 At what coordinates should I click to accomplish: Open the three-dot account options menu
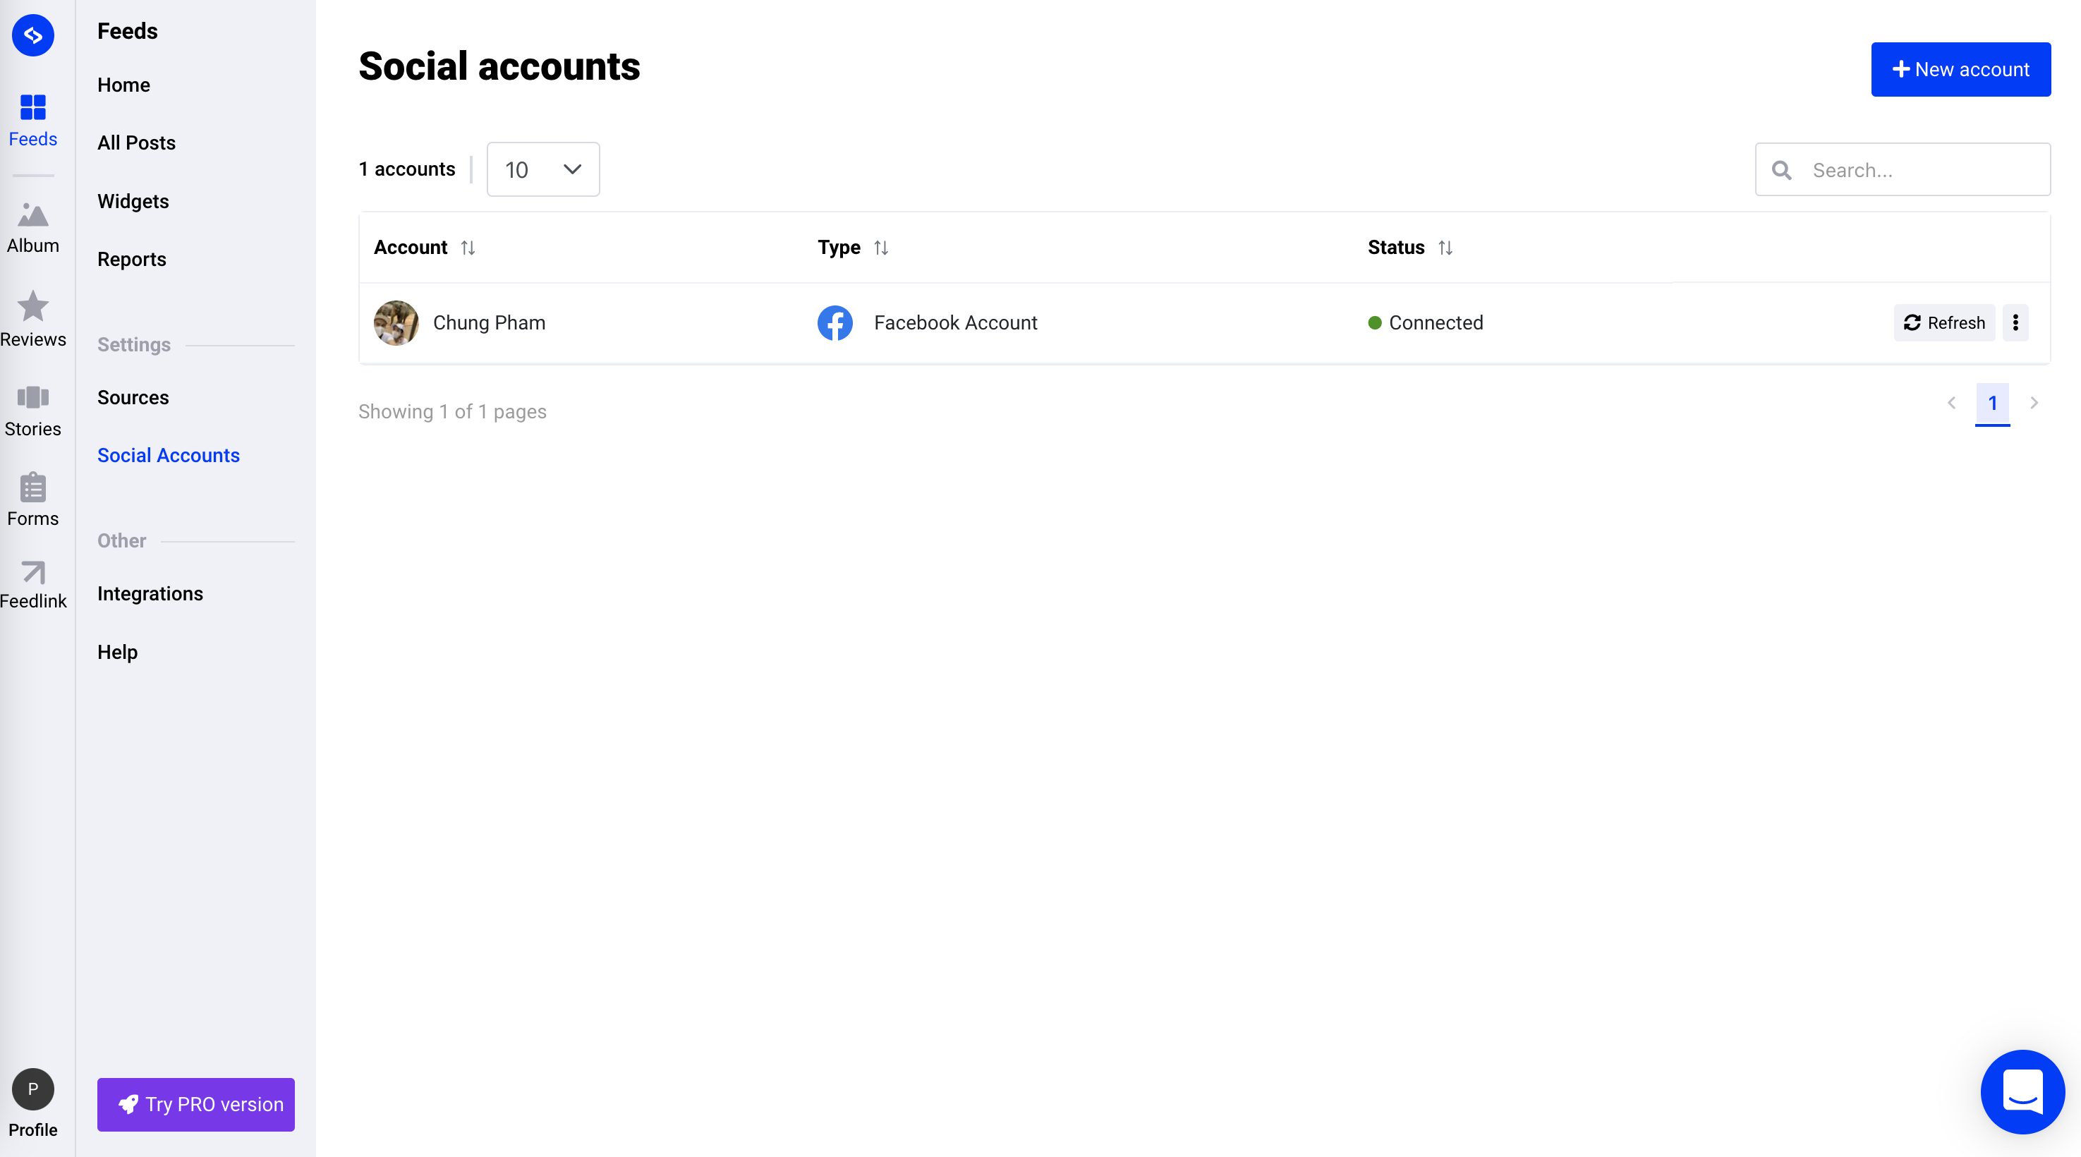[x=2015, y=322]
